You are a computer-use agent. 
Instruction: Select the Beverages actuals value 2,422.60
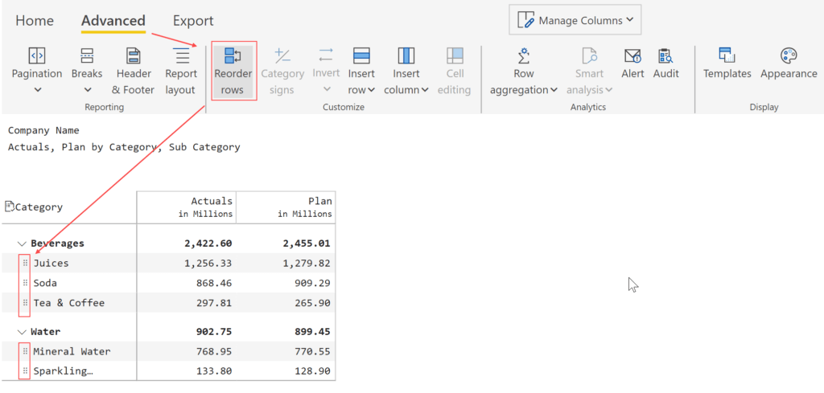click(208, 244)
